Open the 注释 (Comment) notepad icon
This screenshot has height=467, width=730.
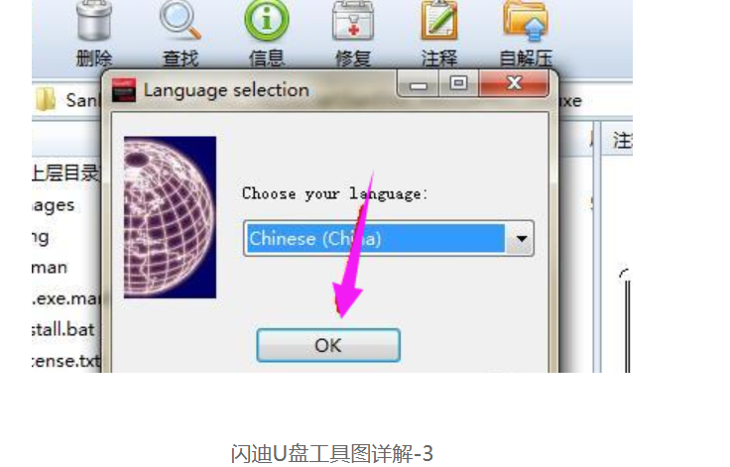coord(439,21)
